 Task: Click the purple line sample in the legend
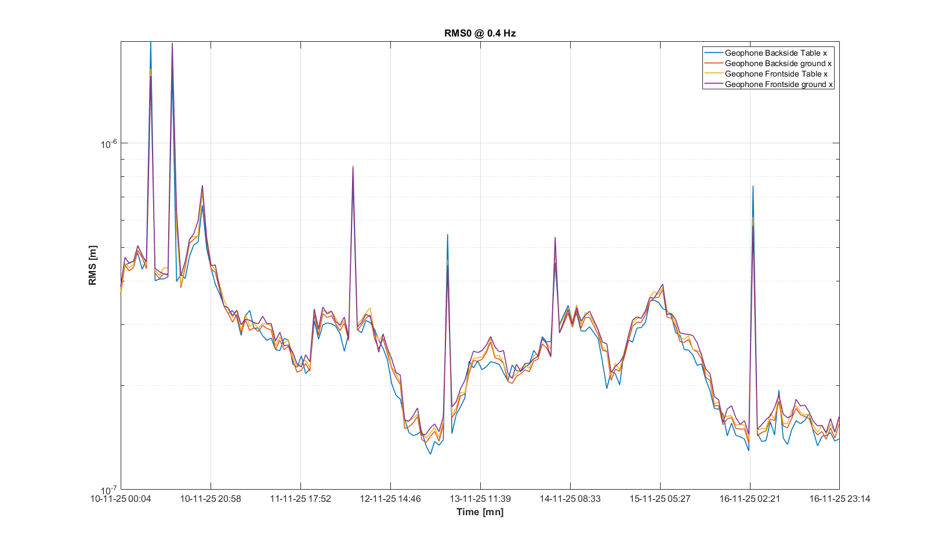tap(713, 84)
